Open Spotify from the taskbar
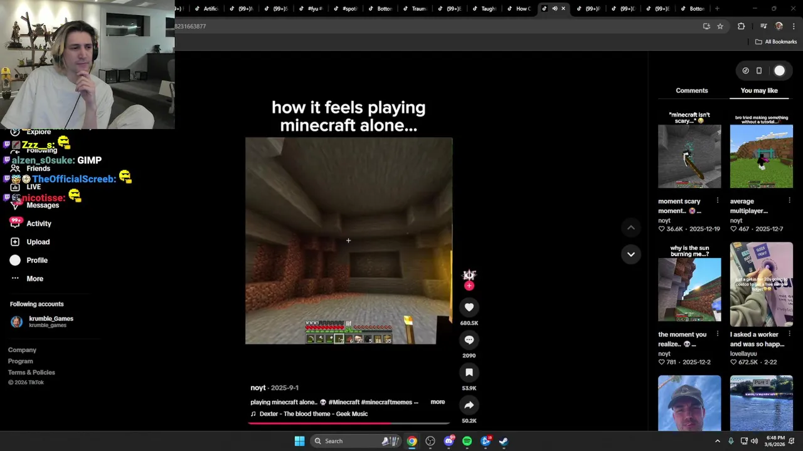Screen dimensions: 803x451 coord(467,441)
